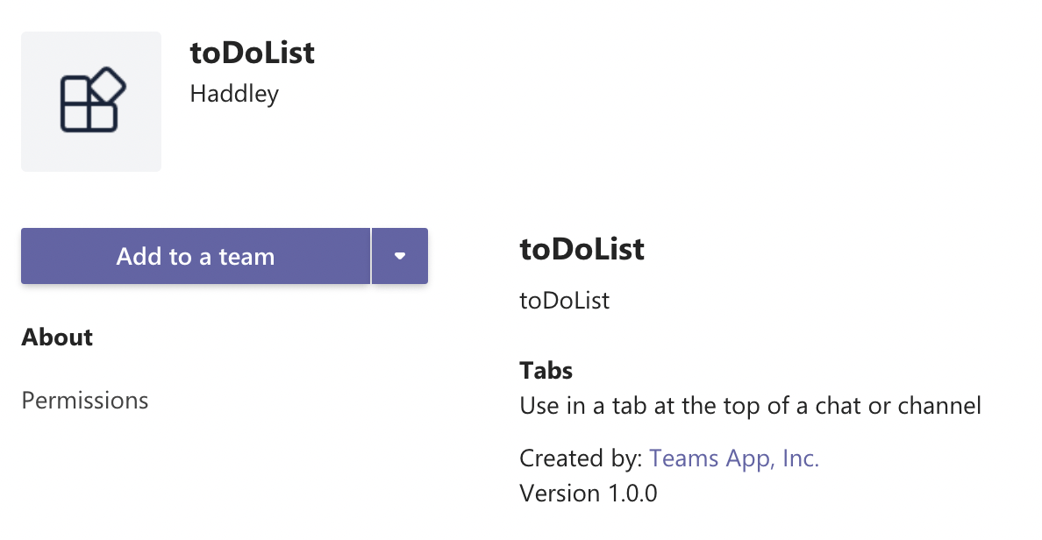
Task: Click the bottom-left square of the logo grid
Action: (x=75, y=117)
